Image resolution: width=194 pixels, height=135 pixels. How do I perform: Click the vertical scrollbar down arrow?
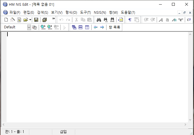(x=190, y=120)
